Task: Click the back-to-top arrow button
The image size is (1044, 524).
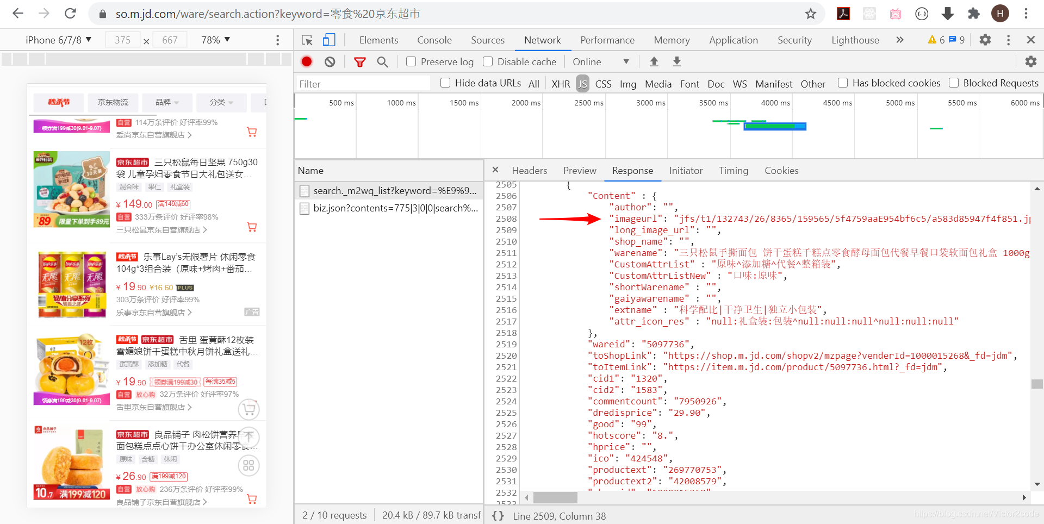Action: point(249,436)
